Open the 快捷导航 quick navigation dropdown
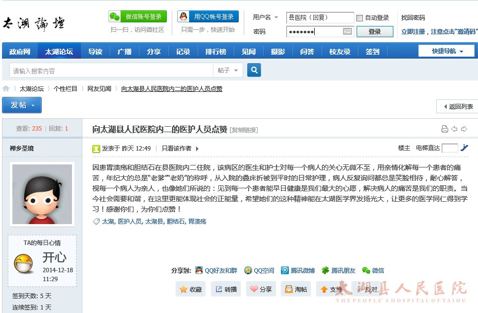478x313 pixels. click(447, 51)
